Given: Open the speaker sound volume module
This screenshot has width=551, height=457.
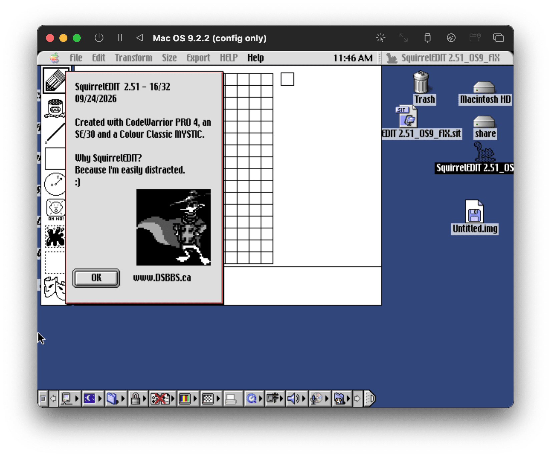Looking at the screenshot, I should 296,398.
